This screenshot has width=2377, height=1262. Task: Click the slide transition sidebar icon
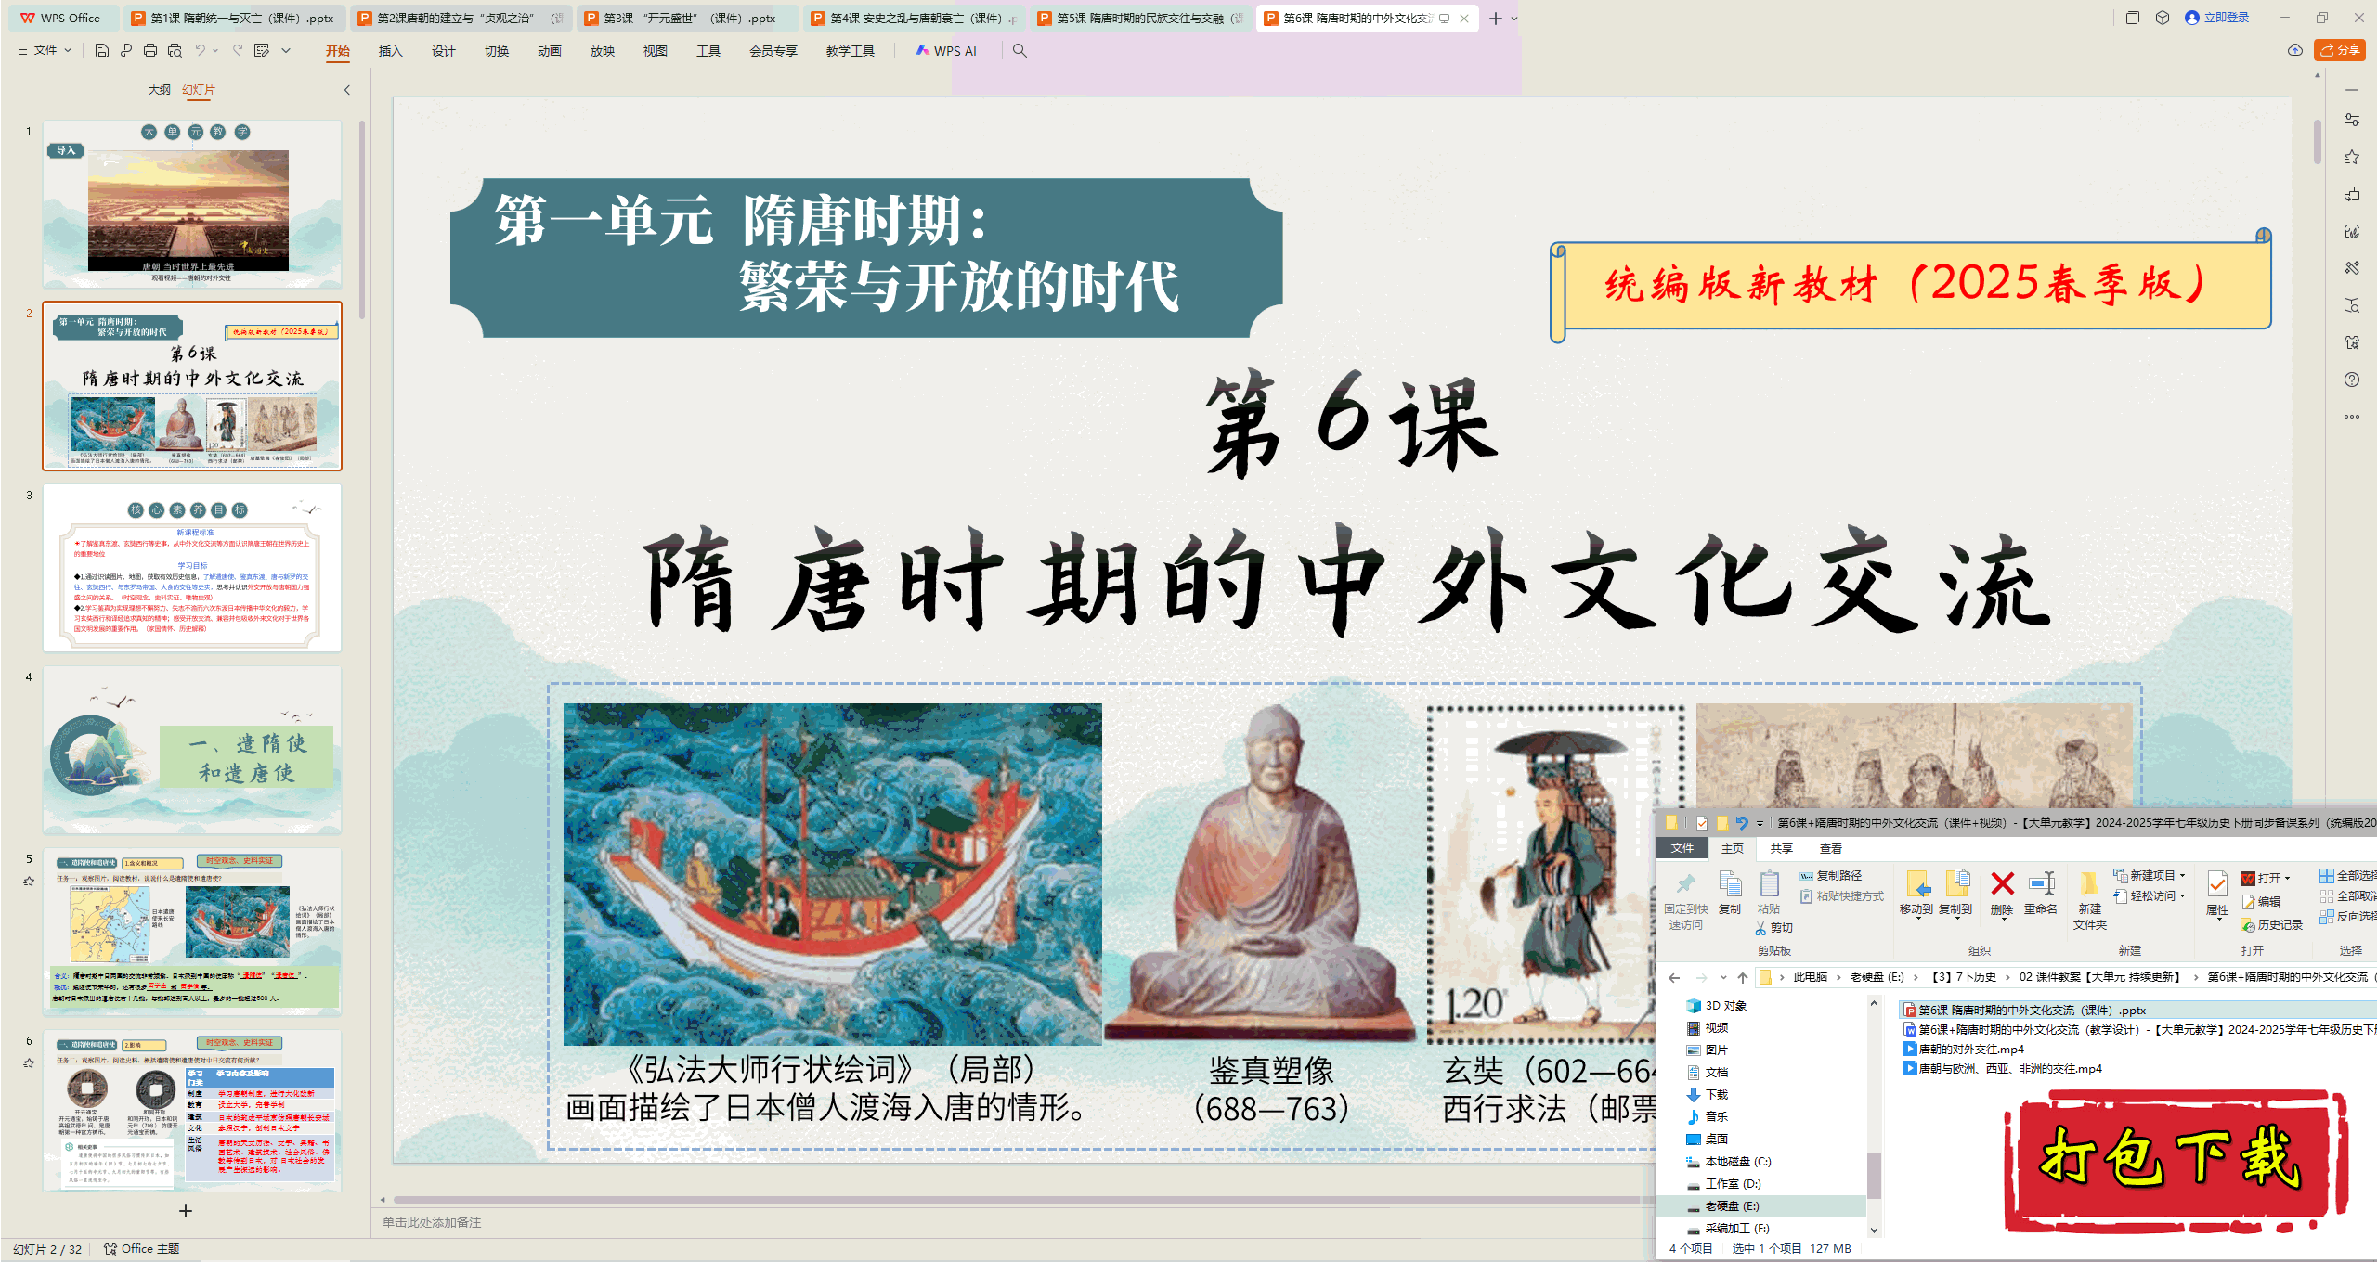tap(2352, 194)
